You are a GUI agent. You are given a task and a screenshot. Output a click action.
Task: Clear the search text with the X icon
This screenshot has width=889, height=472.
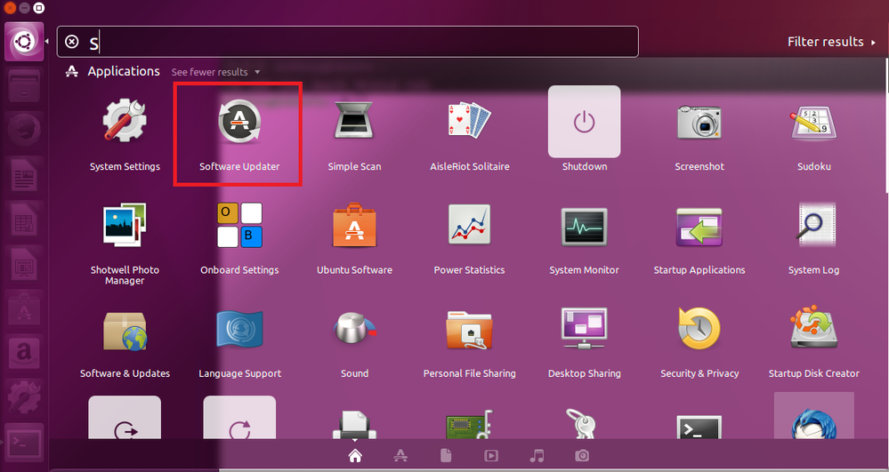[x=72, y=42]
